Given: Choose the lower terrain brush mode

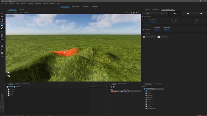Looking at the screenshot, I should [148, 14].
